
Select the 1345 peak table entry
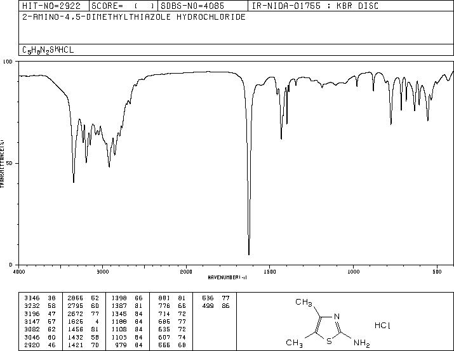[x=127, y=314]
